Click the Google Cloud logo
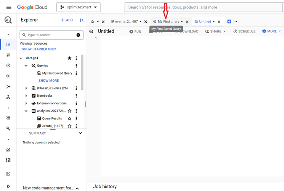Image resolution: width=284 pixels, height=191 pixels. pyautogui.click(x=32, y=7)
